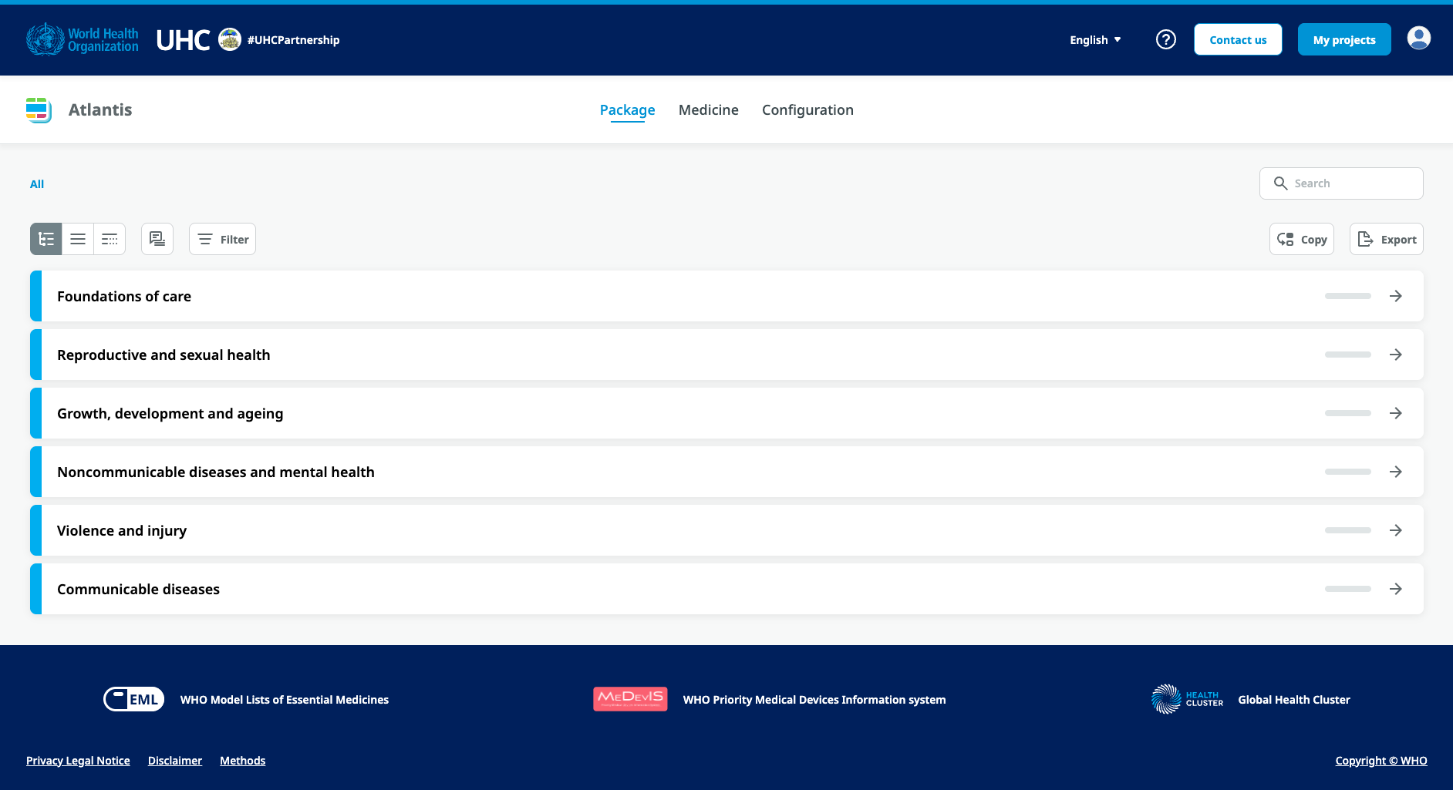1453x790 pixels.
Task: Click the Health Cluster logo in footer
Action: pyautogui.click(x=1186, y=699)
